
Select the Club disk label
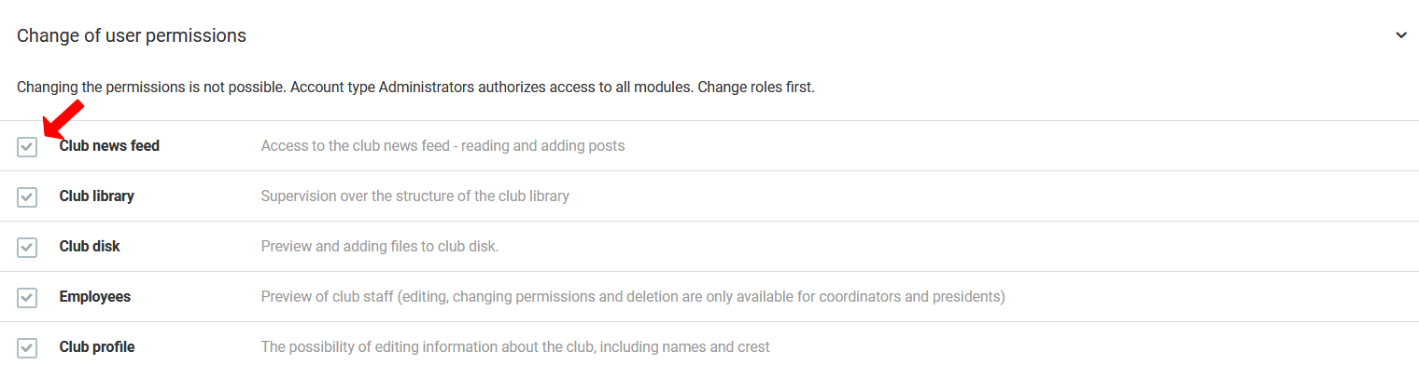tap(90, 247)
